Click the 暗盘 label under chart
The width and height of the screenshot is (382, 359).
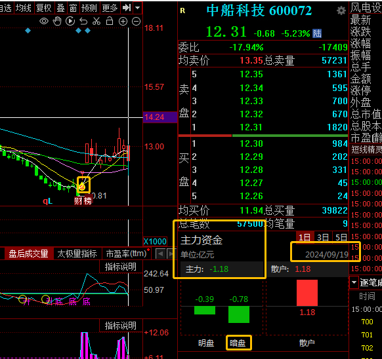238,343
